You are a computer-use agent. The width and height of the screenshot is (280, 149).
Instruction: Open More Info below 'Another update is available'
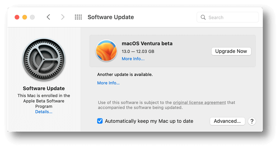coord(108,83)
